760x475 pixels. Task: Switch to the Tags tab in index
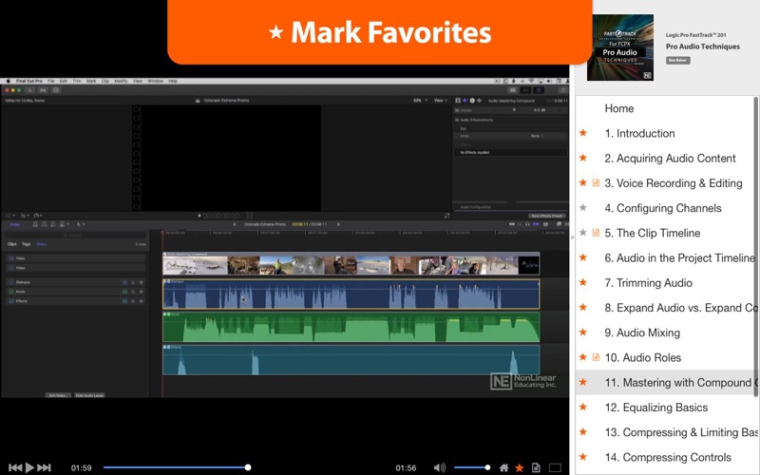point(27,244)
